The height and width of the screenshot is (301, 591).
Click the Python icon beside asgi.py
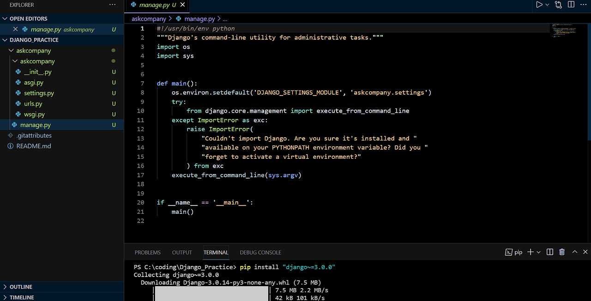[x=18, y=82]
